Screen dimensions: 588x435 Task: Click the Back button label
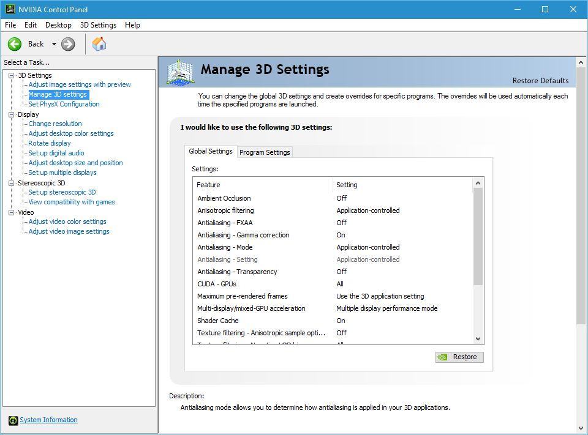coord(36,44)
